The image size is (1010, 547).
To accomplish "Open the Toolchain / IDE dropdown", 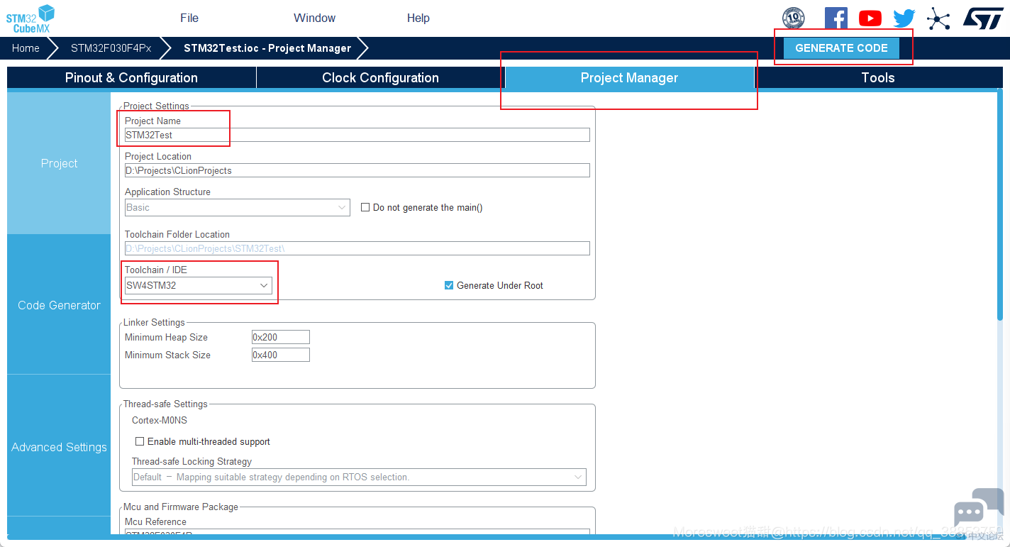I will click(x=199, y=285).
